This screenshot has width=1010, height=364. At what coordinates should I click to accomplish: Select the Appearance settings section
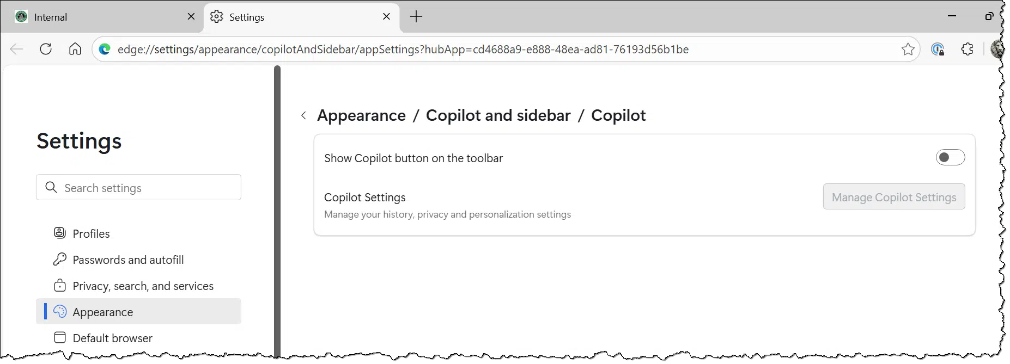click(103, 312)
